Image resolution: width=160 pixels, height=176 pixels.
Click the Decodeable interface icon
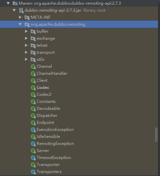pyautogui.click(x=33, y=109)
